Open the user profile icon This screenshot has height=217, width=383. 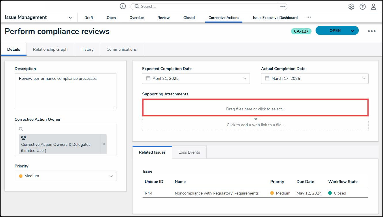[x=373, y=7]
